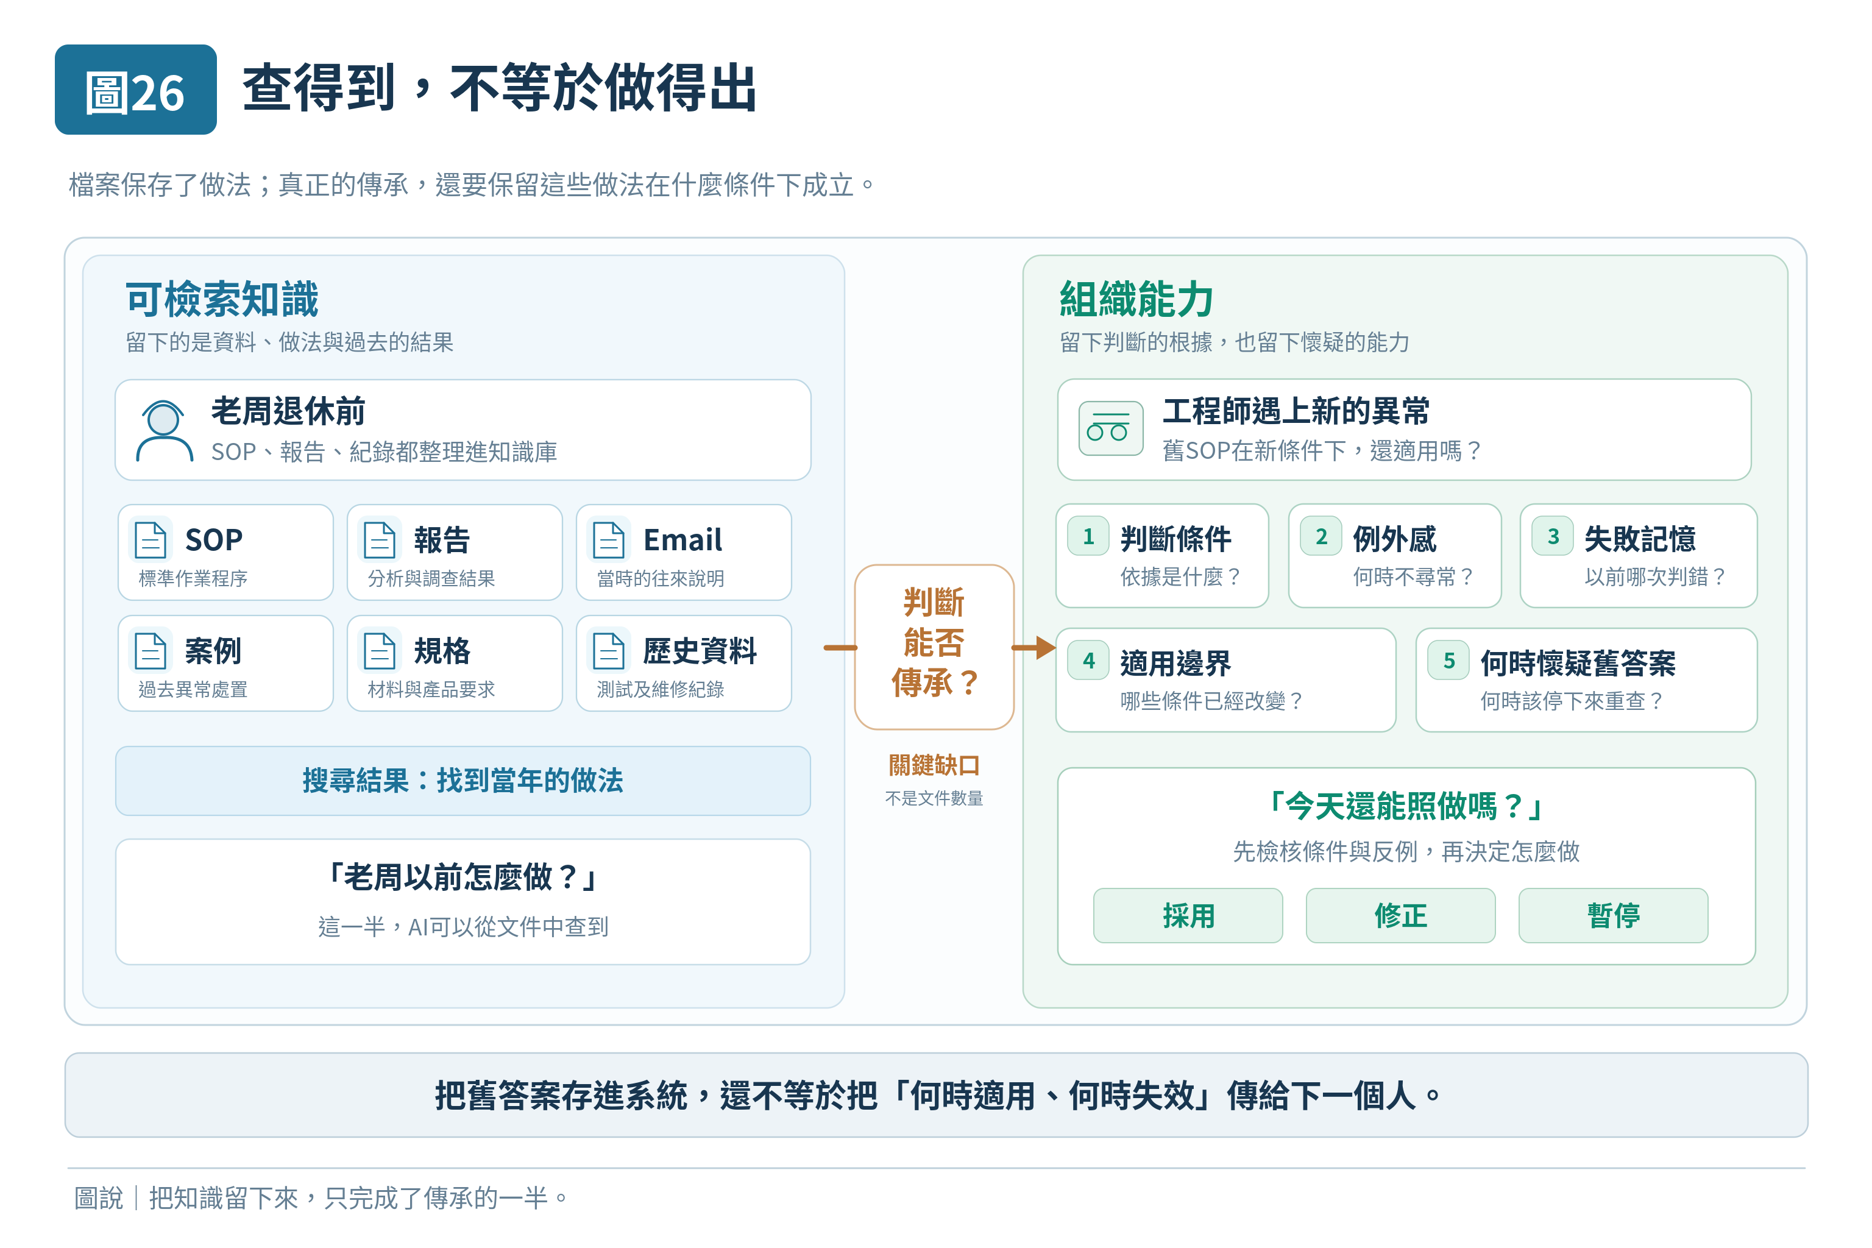
Task: Click the document icon next to 報告
Action: [x=380, y=540]
